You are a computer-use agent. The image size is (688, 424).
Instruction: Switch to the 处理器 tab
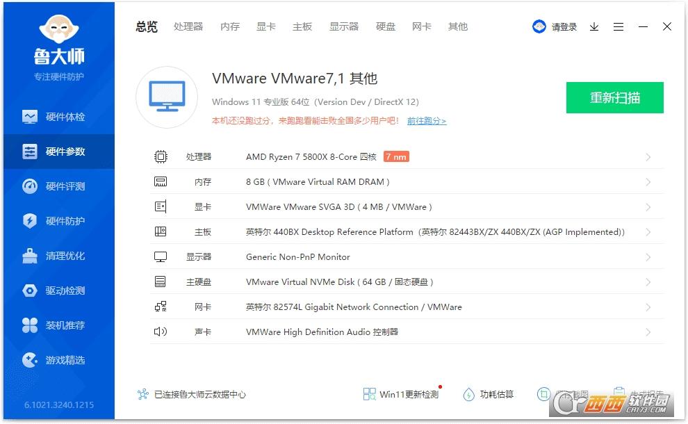click(188, 27)
